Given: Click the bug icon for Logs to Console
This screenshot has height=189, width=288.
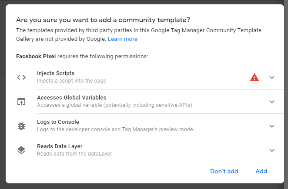Looking at the screenshot, I should coord(21,126).
